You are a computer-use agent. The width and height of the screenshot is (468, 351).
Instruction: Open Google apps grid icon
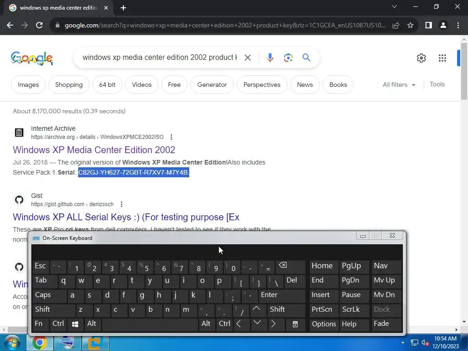coord(442,58)
